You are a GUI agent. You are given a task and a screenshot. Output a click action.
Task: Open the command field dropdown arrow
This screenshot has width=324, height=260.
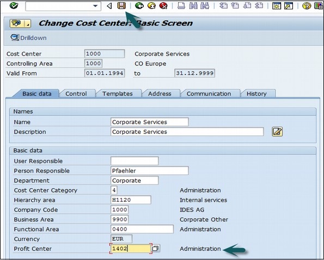(95, 6)
